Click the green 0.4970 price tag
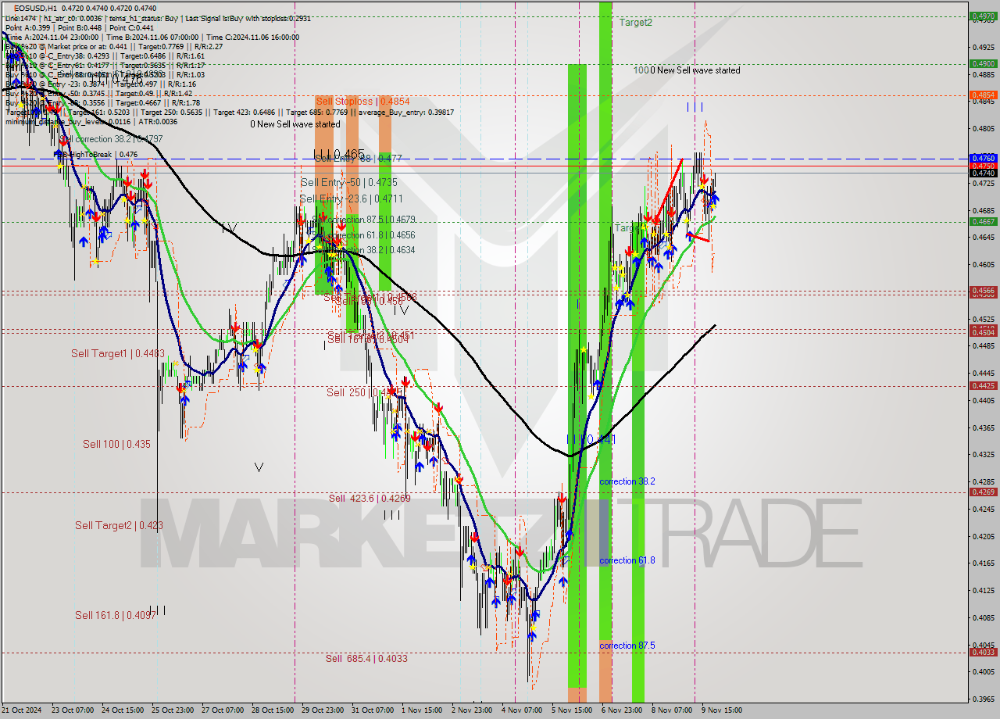 tap(982, 16)
